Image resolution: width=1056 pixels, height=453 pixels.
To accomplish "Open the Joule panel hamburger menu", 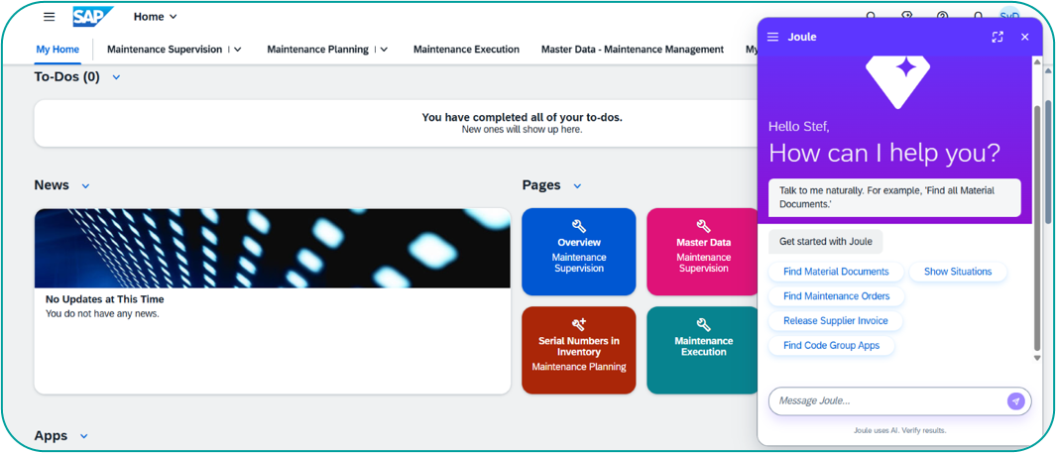I will click(x=773, y=37).
